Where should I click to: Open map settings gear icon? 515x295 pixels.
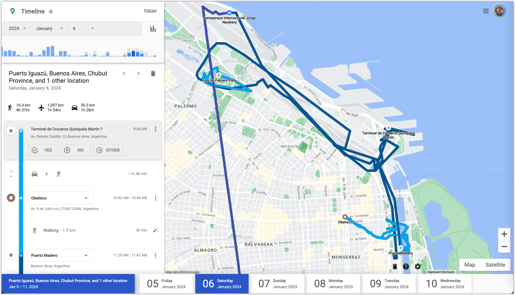click(x=417, y=266)
